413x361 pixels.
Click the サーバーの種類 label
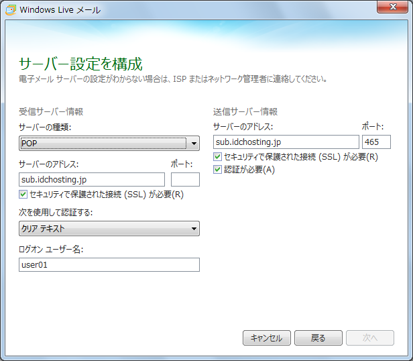tap(45, 127)
